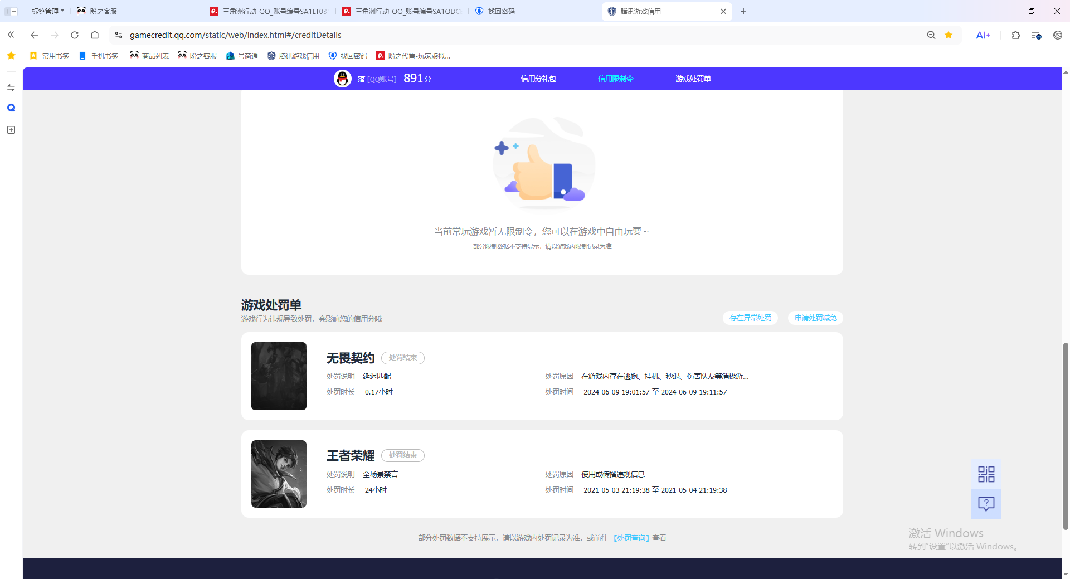This screenshot has width=1070, height=579.
Task: Click the 处罚结束 badge for 无畏契约
Action: pyautogui.click(x=403, y=358)
